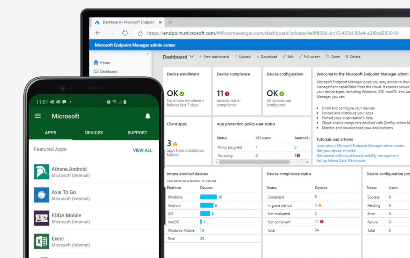The image size is (410, 258).
Task: Click red alert in Not compliant row
Action: pyautogui.click(x=322, y=222)
